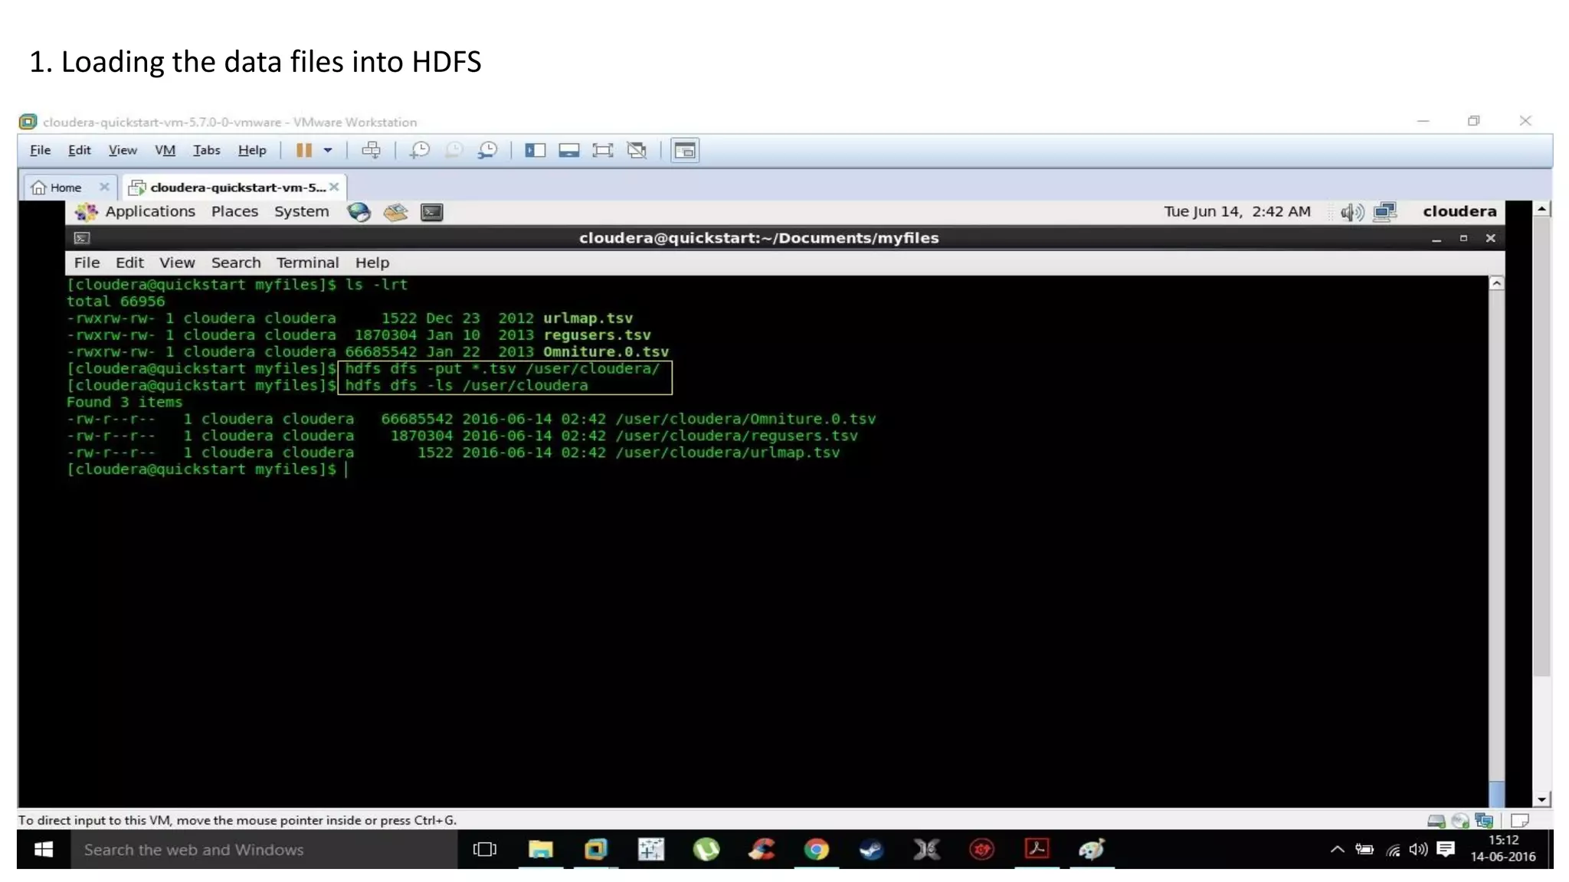Launch the web browser globe icon
This screenshot has height=882, width=1569.
[x=359, y=212]
